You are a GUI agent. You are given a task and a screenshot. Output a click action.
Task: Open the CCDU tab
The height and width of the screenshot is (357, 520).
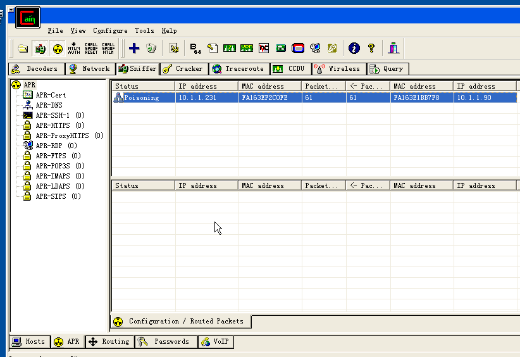click(290, 69)
